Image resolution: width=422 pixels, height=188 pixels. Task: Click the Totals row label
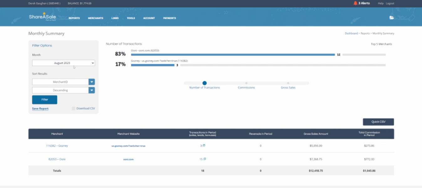tap(57, 171)
